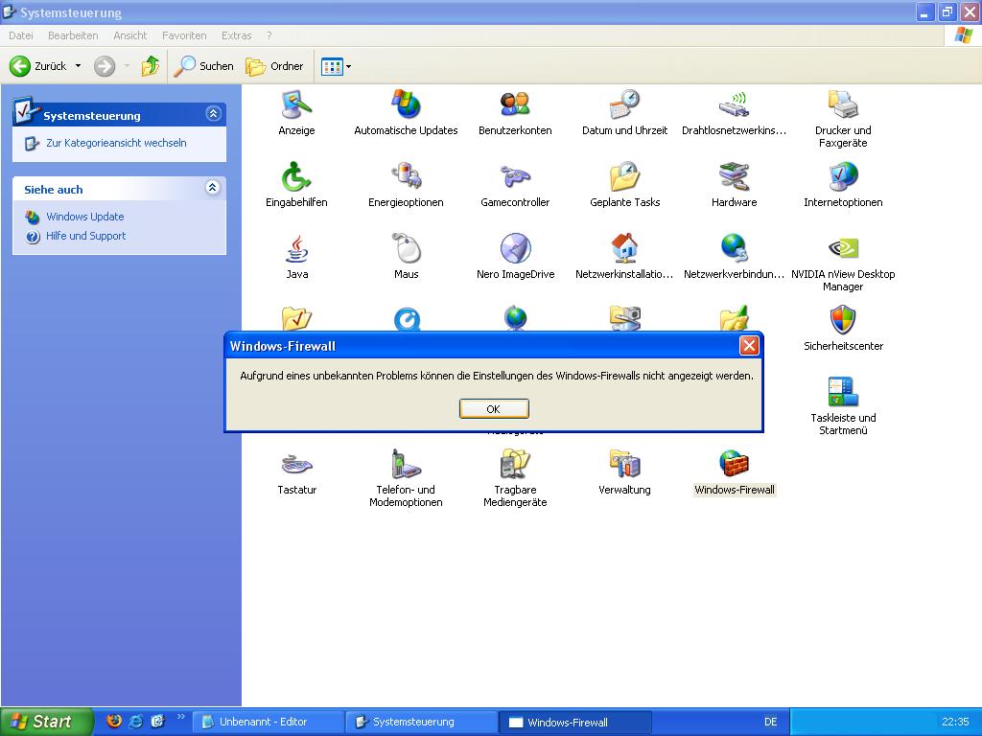Open Hilfe und Support link

pos(85,236)
